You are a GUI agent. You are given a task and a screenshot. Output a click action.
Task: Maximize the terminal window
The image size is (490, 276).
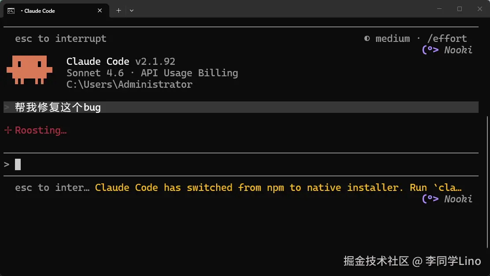tap(460, 9)
